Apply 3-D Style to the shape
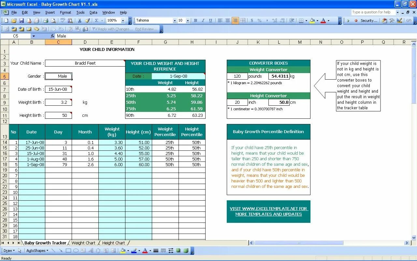 pos(186,251)
